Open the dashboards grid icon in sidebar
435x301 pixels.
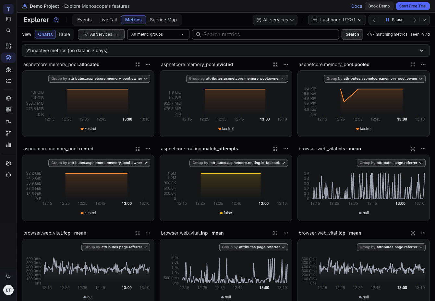(8, 46)
